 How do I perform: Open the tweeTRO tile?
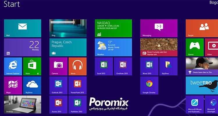[x=202, y=86]
